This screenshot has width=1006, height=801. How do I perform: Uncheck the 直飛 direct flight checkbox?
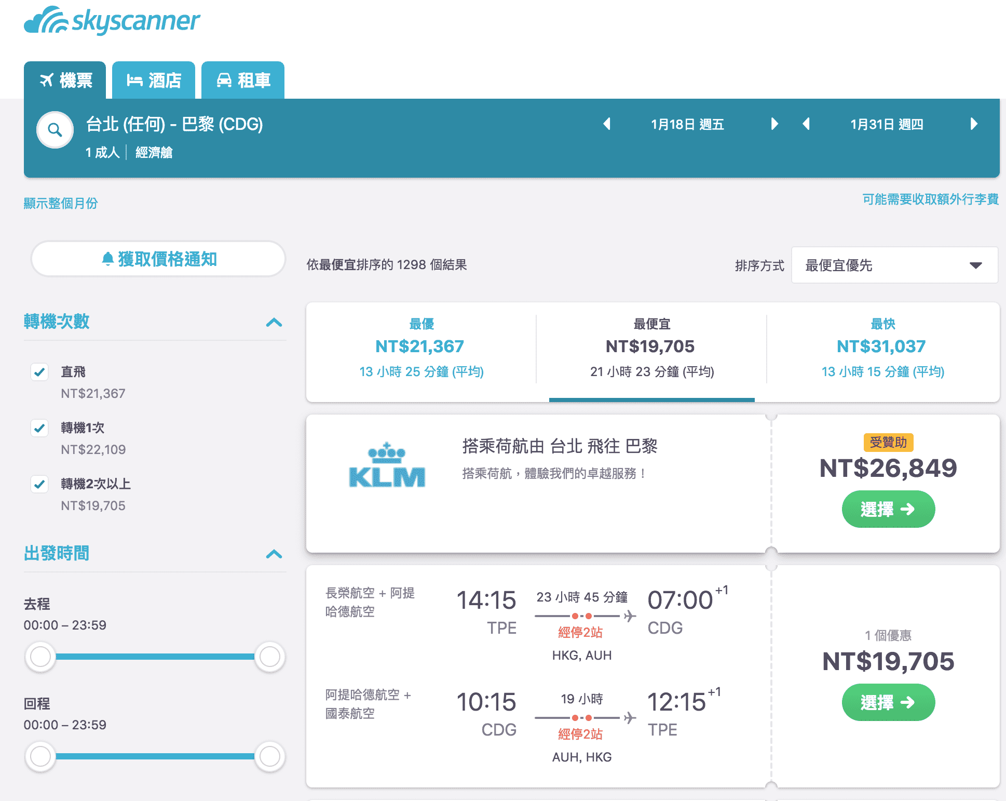(x=39, y=372)
